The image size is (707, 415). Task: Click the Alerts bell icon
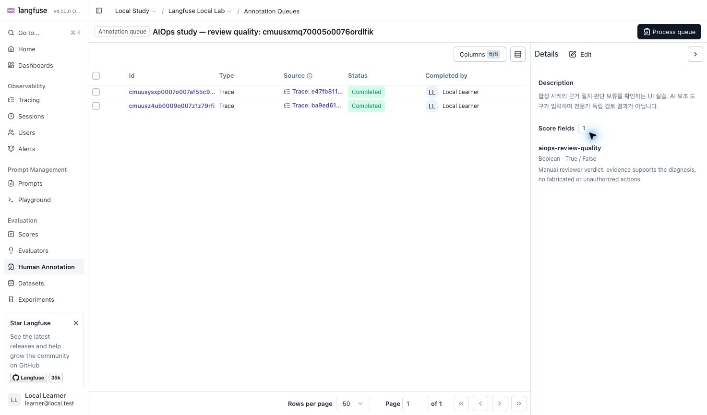[x=11, y=149]
